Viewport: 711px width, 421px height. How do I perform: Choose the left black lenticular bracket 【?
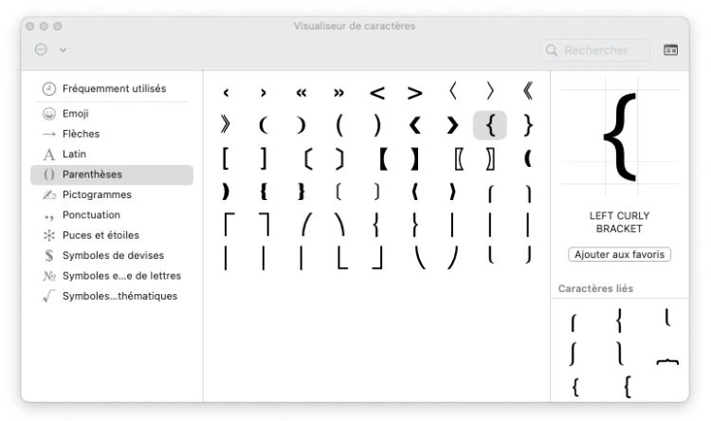click(x=383, y=159)
